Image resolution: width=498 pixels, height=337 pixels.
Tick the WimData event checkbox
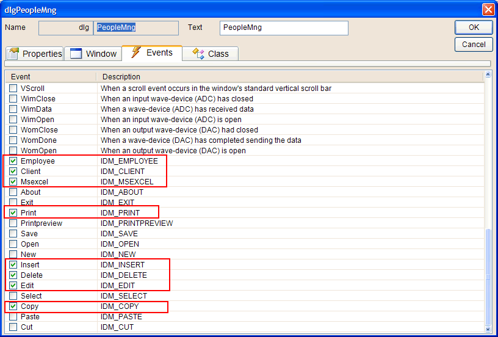click(13, 109)
